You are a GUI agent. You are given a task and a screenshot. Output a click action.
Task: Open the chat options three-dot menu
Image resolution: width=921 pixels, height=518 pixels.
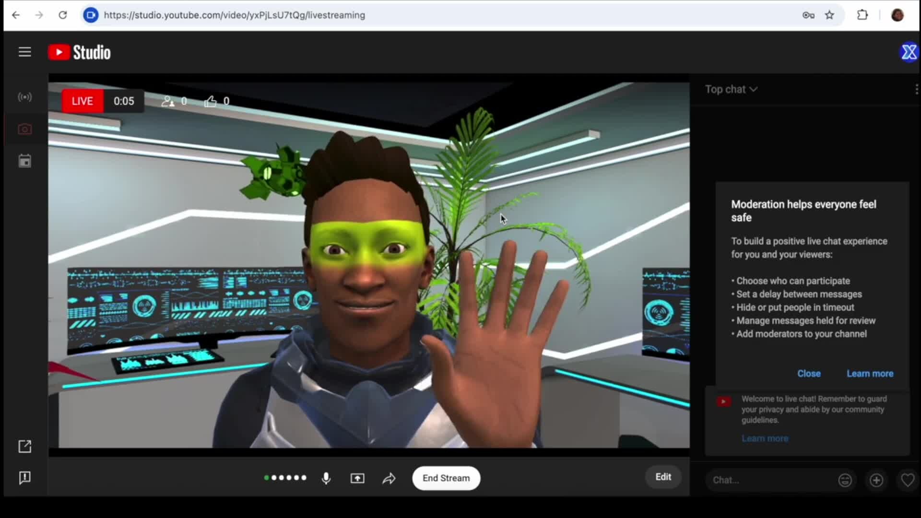pos(916,89)
